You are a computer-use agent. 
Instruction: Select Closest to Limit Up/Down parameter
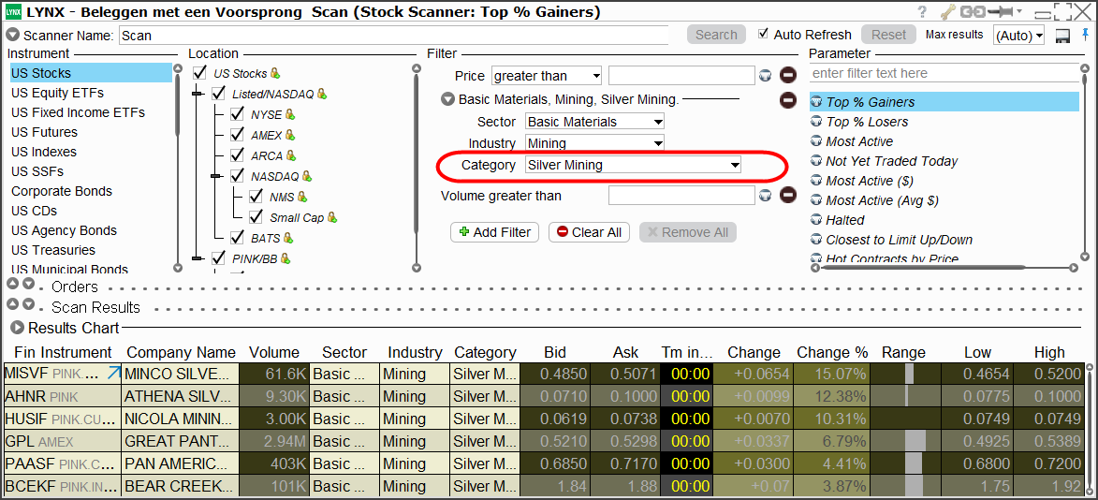tap(900, 240)
